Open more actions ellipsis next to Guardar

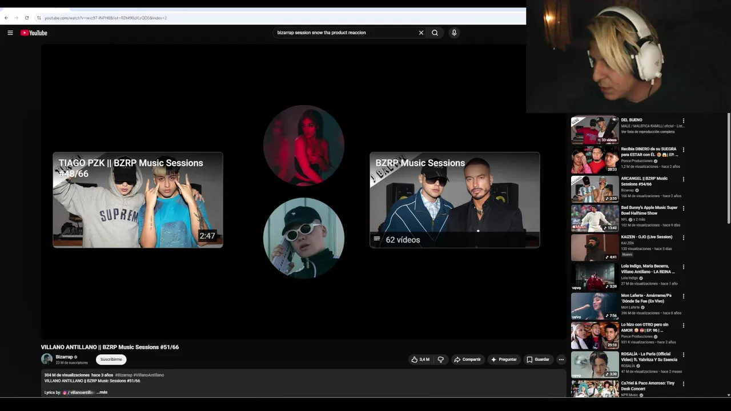point(561,360)
